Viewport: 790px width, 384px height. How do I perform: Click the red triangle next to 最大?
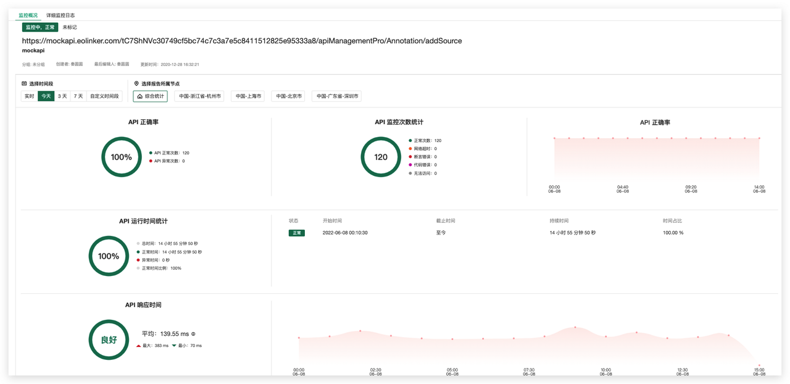click(x=139, y=346)
